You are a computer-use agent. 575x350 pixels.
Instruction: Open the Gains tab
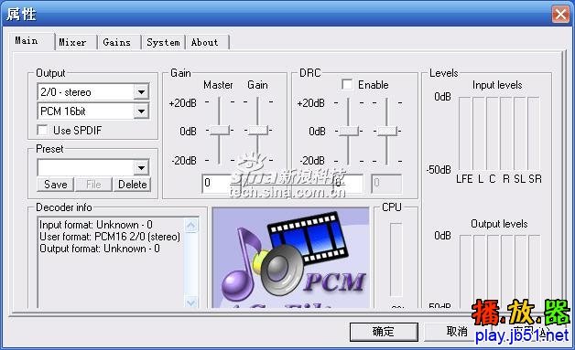119,42
